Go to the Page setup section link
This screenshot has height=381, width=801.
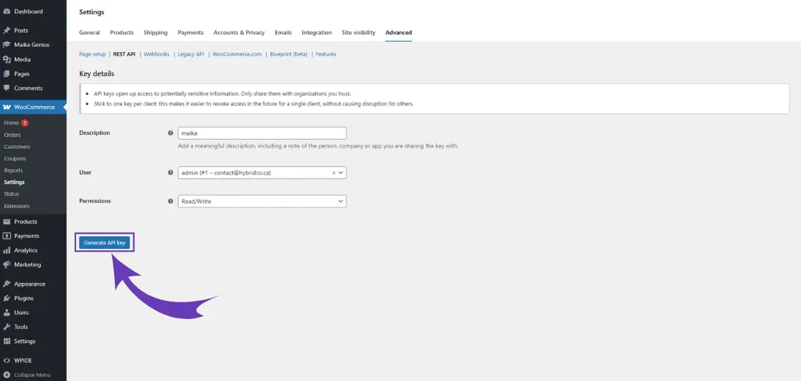[92, 54]
